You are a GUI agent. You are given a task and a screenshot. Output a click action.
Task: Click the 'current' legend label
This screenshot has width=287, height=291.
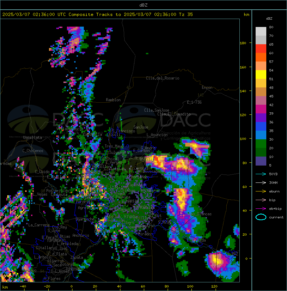click(276, 217)
